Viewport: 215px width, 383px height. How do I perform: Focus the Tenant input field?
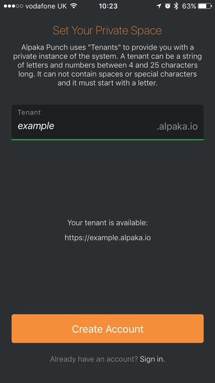click(107, 122)
